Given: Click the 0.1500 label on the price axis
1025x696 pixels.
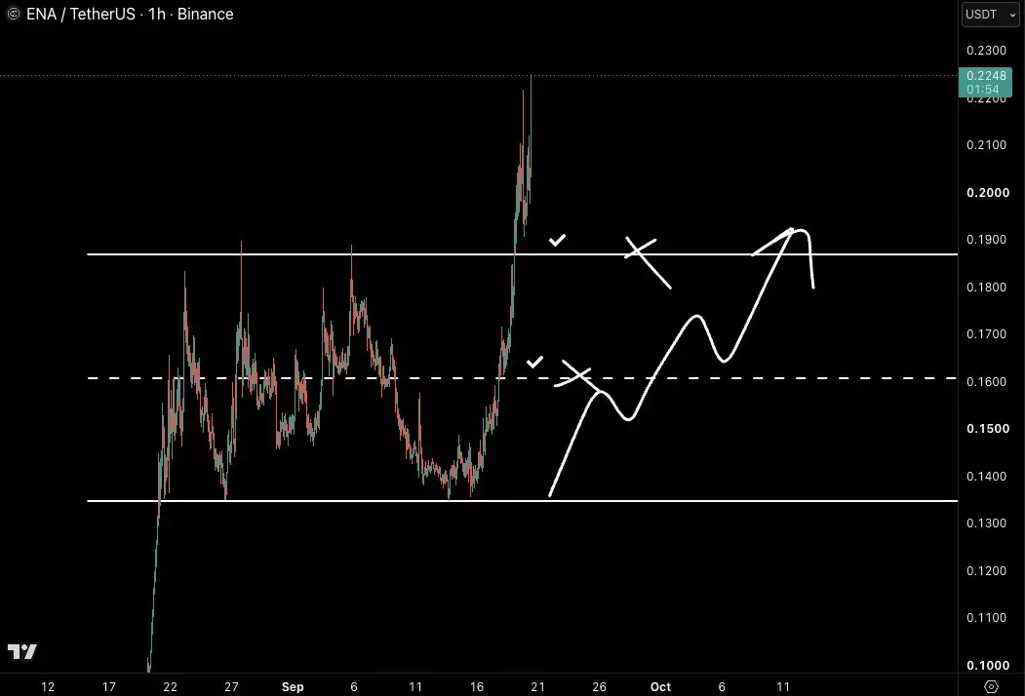Looking at the screenshot, I should 988,429.
